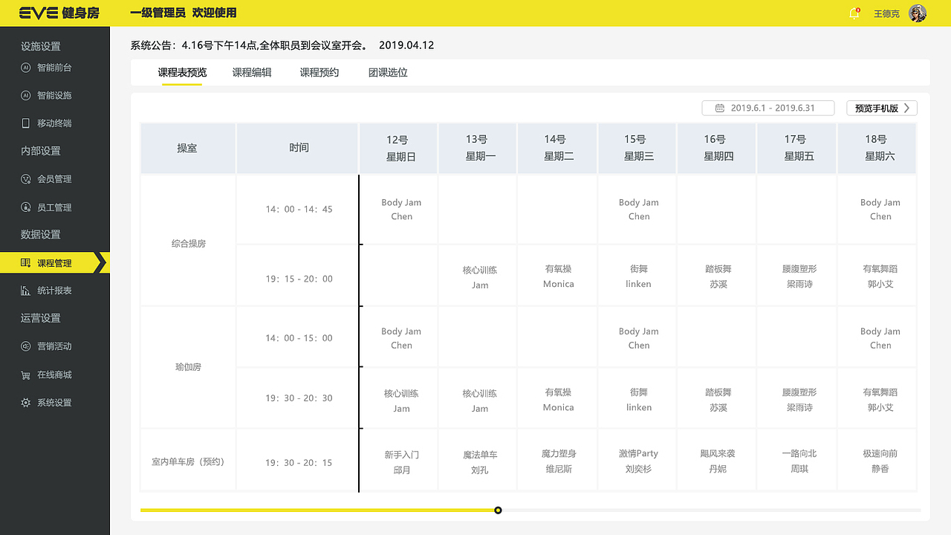951x535 pixels.
Task: Click the notification bell icon
Action: (854, 13)
